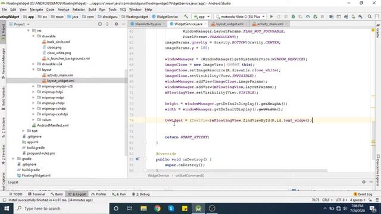Open File Explorer on taskbar
Viewport: 381px width, 214px height.
click(143, 209)
